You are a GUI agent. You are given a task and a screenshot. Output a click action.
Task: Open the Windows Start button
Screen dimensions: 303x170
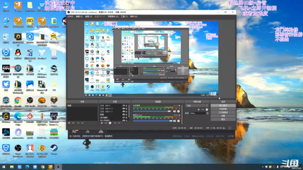4,167
